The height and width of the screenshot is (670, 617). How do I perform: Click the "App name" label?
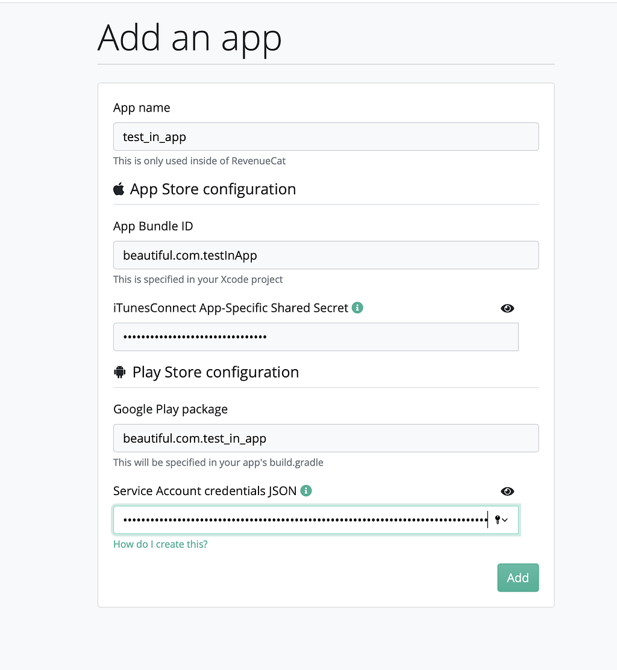tap(142, 108)
